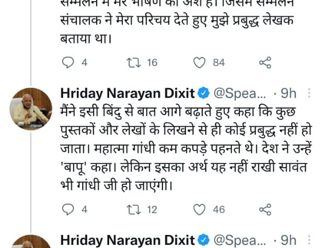Open the middle tweet's 9h timestamp

click(x=289, y=93)
